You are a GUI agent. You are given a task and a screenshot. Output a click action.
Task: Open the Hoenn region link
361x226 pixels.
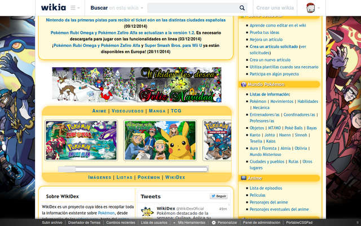(x=285, y=135)
